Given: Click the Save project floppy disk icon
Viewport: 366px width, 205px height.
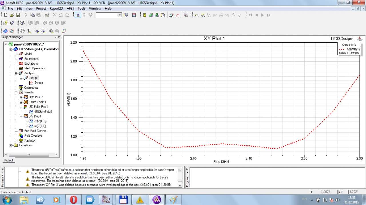Looking at the screenshot, I should pos(18,15).
